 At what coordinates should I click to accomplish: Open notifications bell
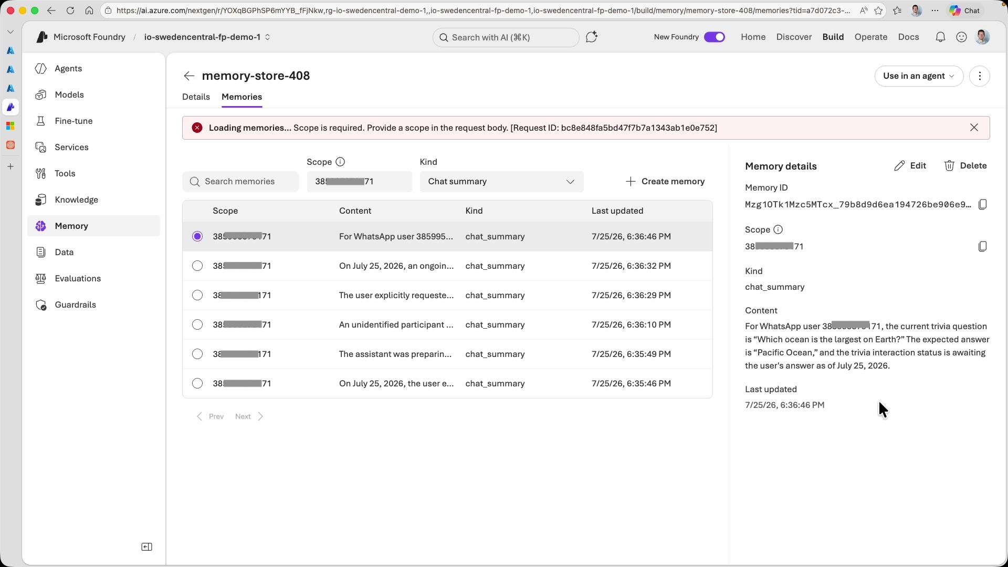point(940,37)
